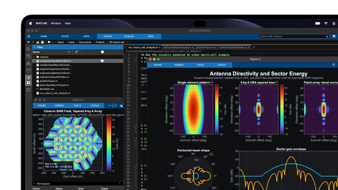
Task: Go back using the blue arrow
Action: (29, 42)
